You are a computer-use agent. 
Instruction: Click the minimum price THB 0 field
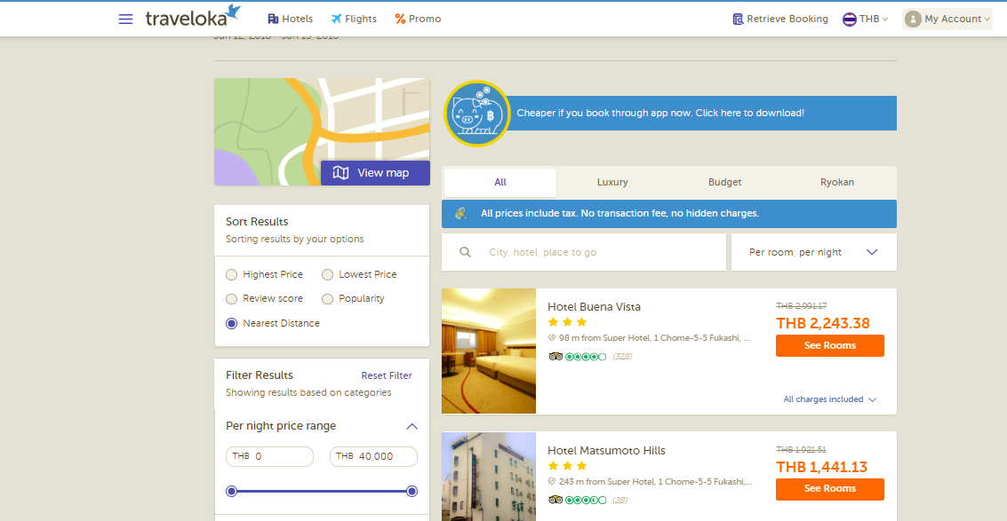tap(269, 457)
